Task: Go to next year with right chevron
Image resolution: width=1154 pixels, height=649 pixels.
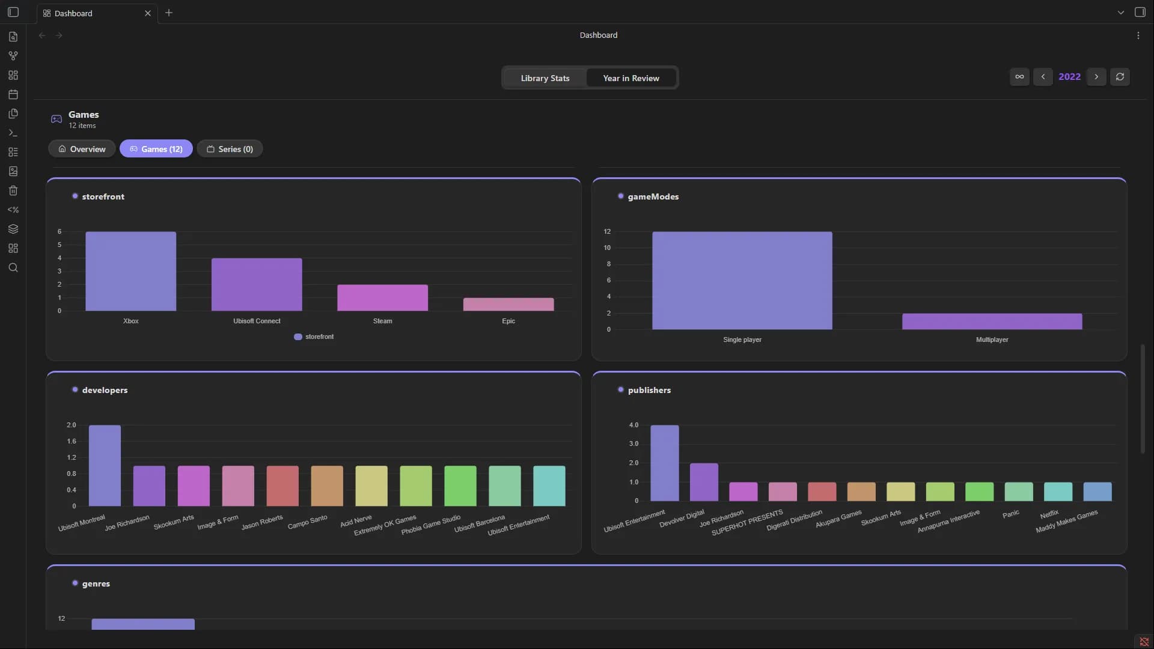Action: (1096, 76)
